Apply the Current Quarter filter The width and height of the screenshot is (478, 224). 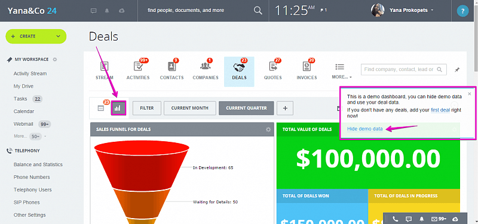pos(246,108)
